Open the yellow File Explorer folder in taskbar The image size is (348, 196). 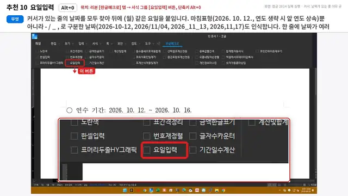click(x=216, y=190)
